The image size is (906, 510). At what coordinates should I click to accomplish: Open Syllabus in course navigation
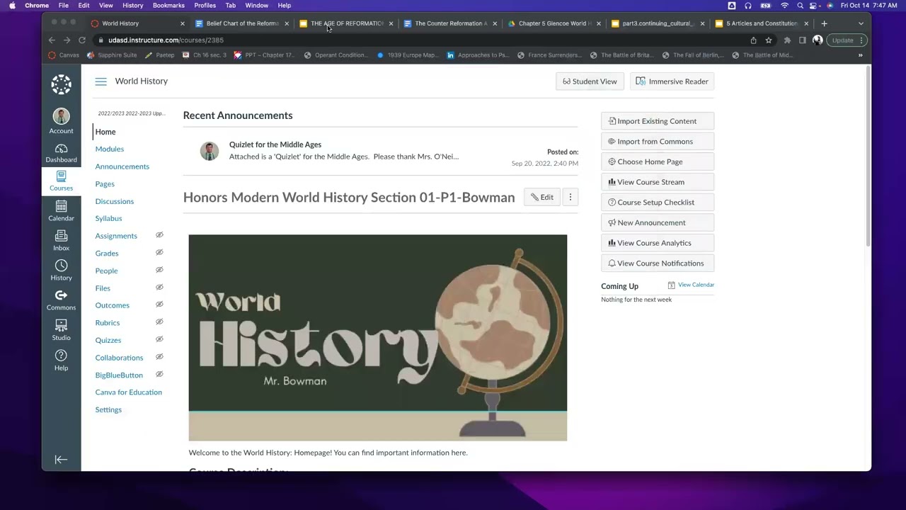pyautogui.click(x=108, y=218)
